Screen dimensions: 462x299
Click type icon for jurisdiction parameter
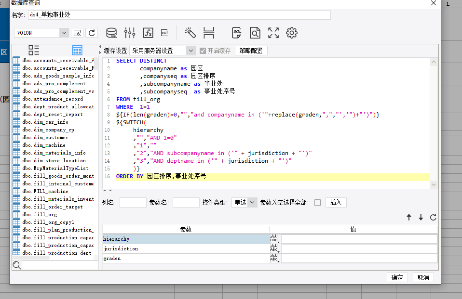pos(275,248)
